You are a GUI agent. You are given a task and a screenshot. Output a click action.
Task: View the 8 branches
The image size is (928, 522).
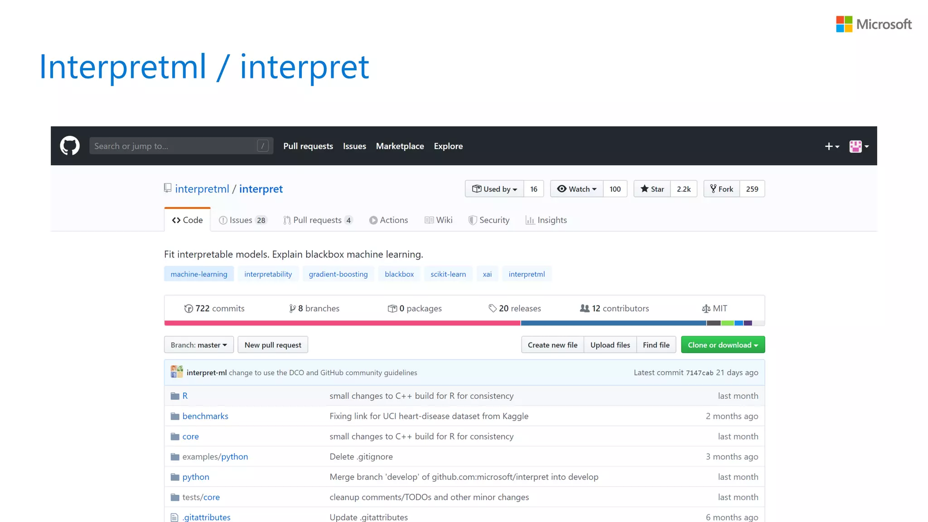click(314, 308)
